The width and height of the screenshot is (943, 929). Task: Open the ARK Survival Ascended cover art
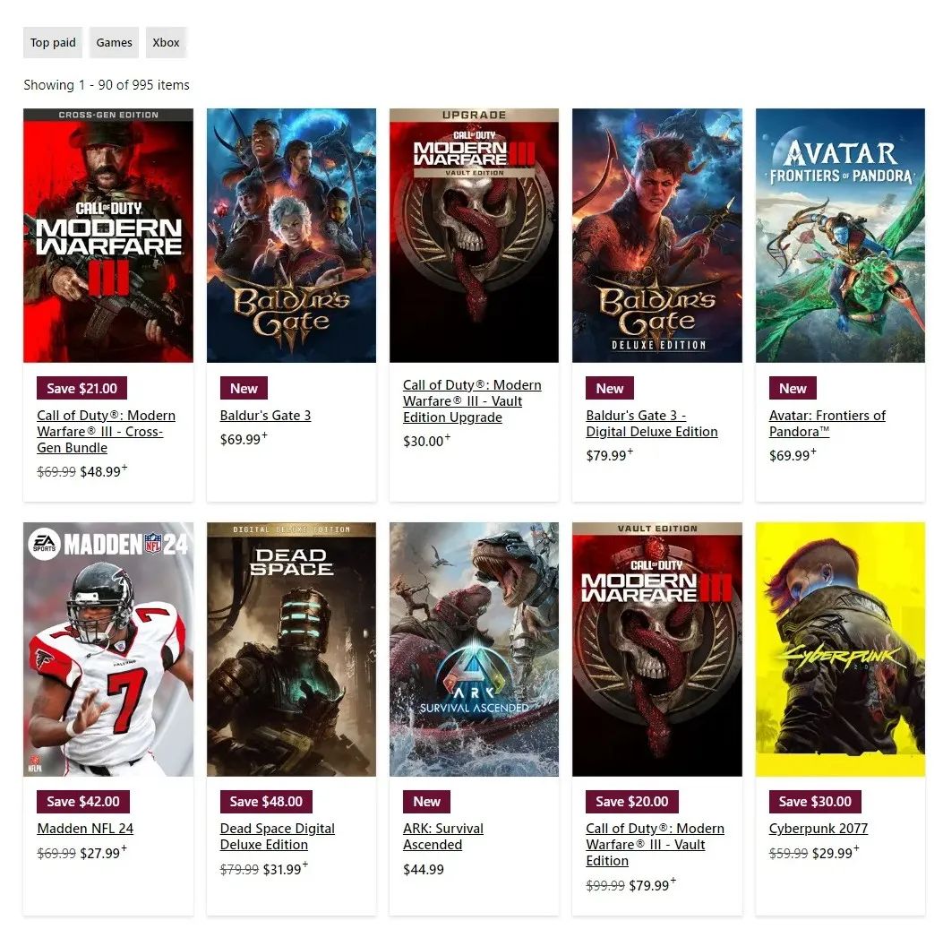474,649
